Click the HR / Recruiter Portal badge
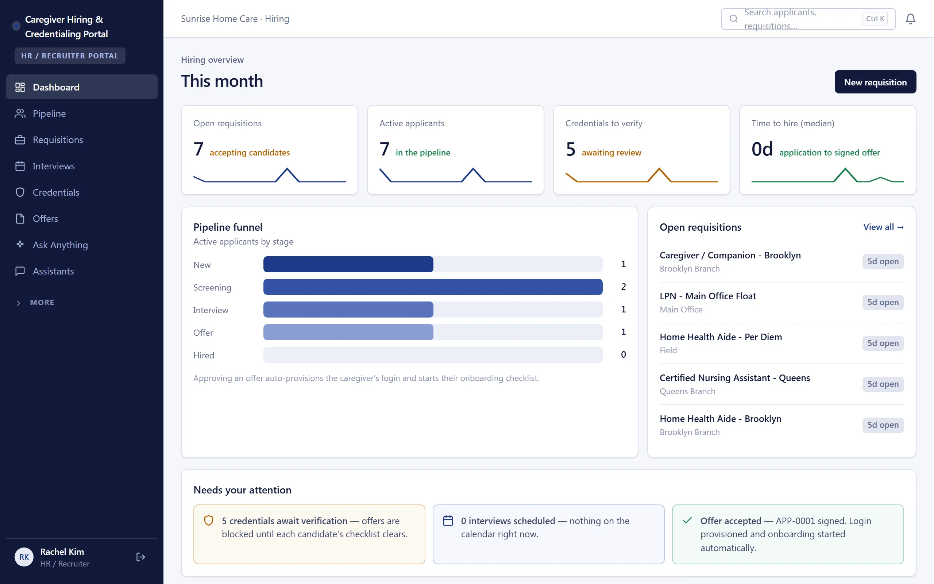 (x=70, y=56)
